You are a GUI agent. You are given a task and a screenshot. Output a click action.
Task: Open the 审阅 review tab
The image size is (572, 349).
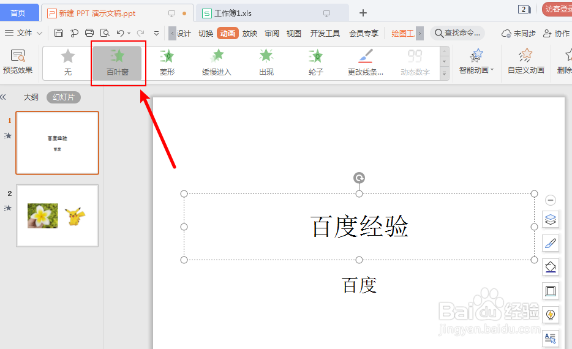coord(272,34)
